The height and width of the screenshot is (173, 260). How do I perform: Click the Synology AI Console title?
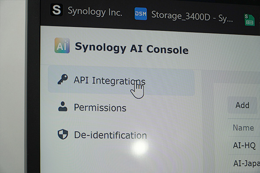point(132,48)
